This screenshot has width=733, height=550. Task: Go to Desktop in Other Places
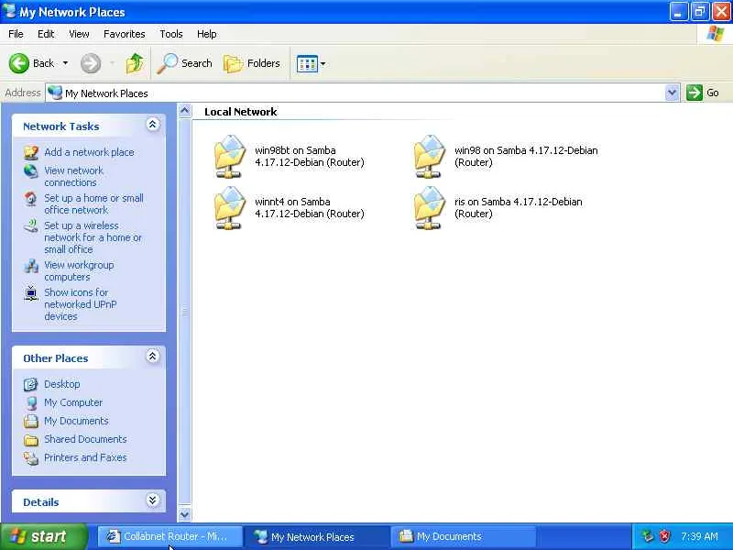[x=61, y=384]
